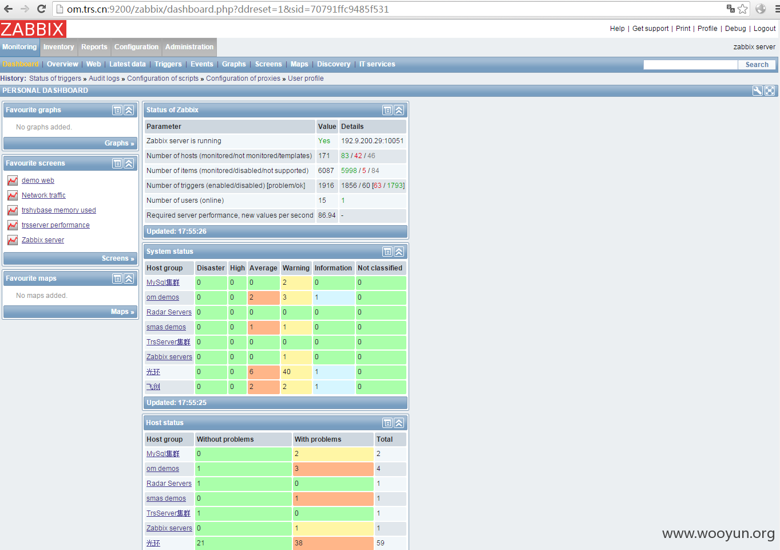This screenshot has height=550, width=780.
Task: Click the demo web screen icon
Action: point(13,180)
